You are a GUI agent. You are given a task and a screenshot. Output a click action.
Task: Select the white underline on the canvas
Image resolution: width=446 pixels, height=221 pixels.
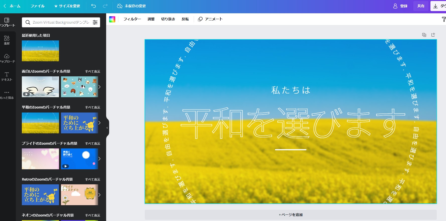tap(291, 150)
